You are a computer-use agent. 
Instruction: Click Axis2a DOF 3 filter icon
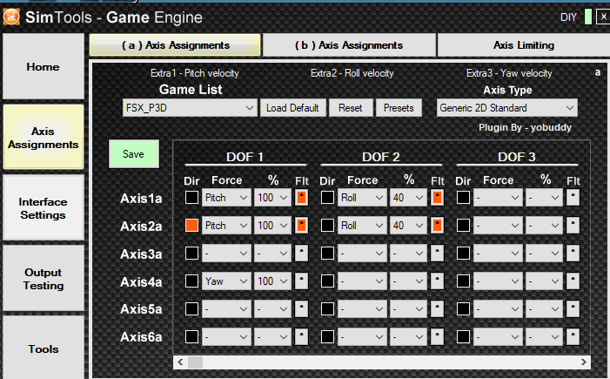pos(573,225)
